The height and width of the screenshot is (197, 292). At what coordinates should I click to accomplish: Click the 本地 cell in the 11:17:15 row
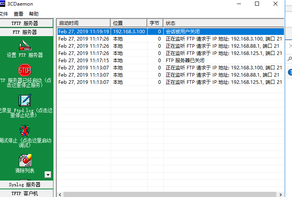[118, 61]
